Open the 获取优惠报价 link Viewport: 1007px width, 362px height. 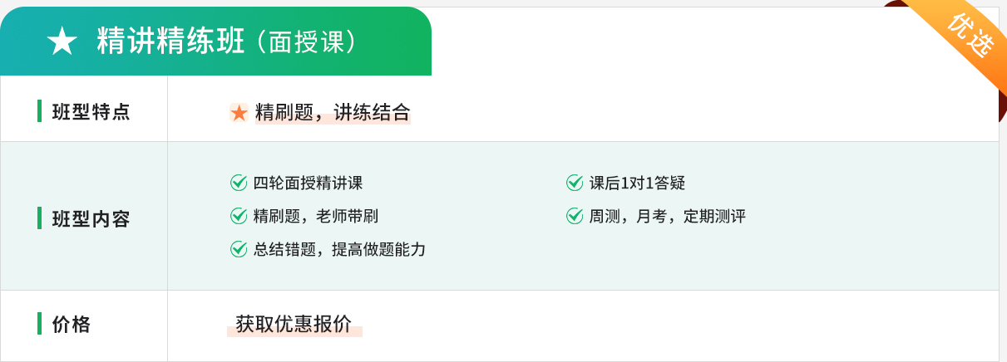tap(294, 324)
